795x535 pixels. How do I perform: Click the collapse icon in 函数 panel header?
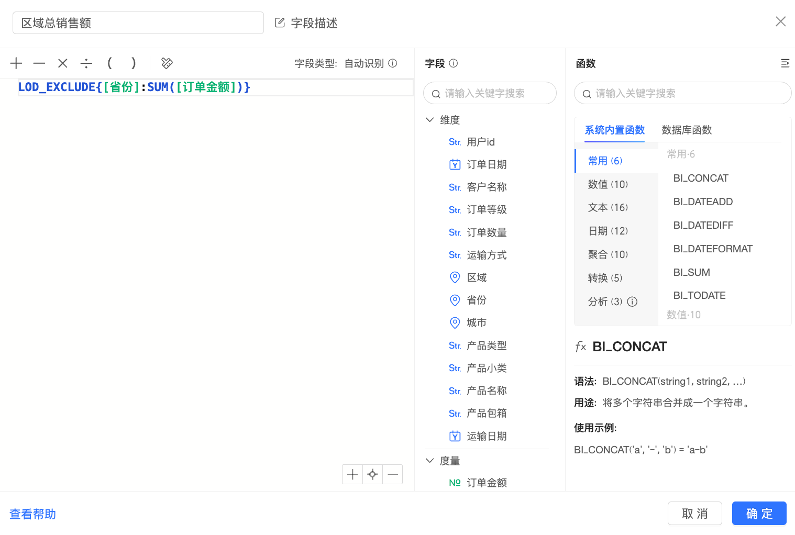point(785,63)
